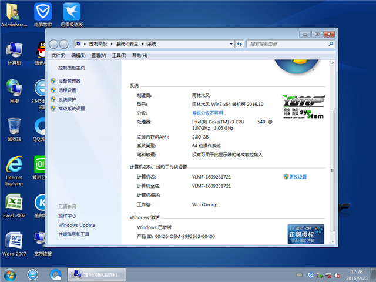Open the 酷狗 music desktop icon

pos(40,206)
